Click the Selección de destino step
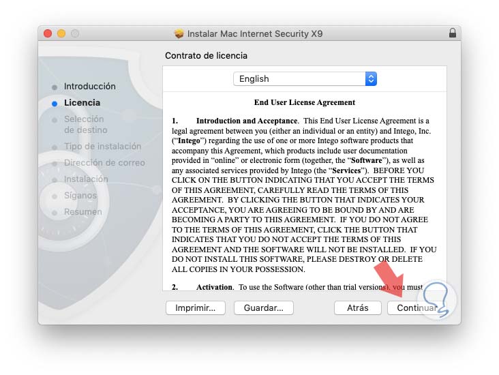This screenshot has width=499, height=375. 86,125
